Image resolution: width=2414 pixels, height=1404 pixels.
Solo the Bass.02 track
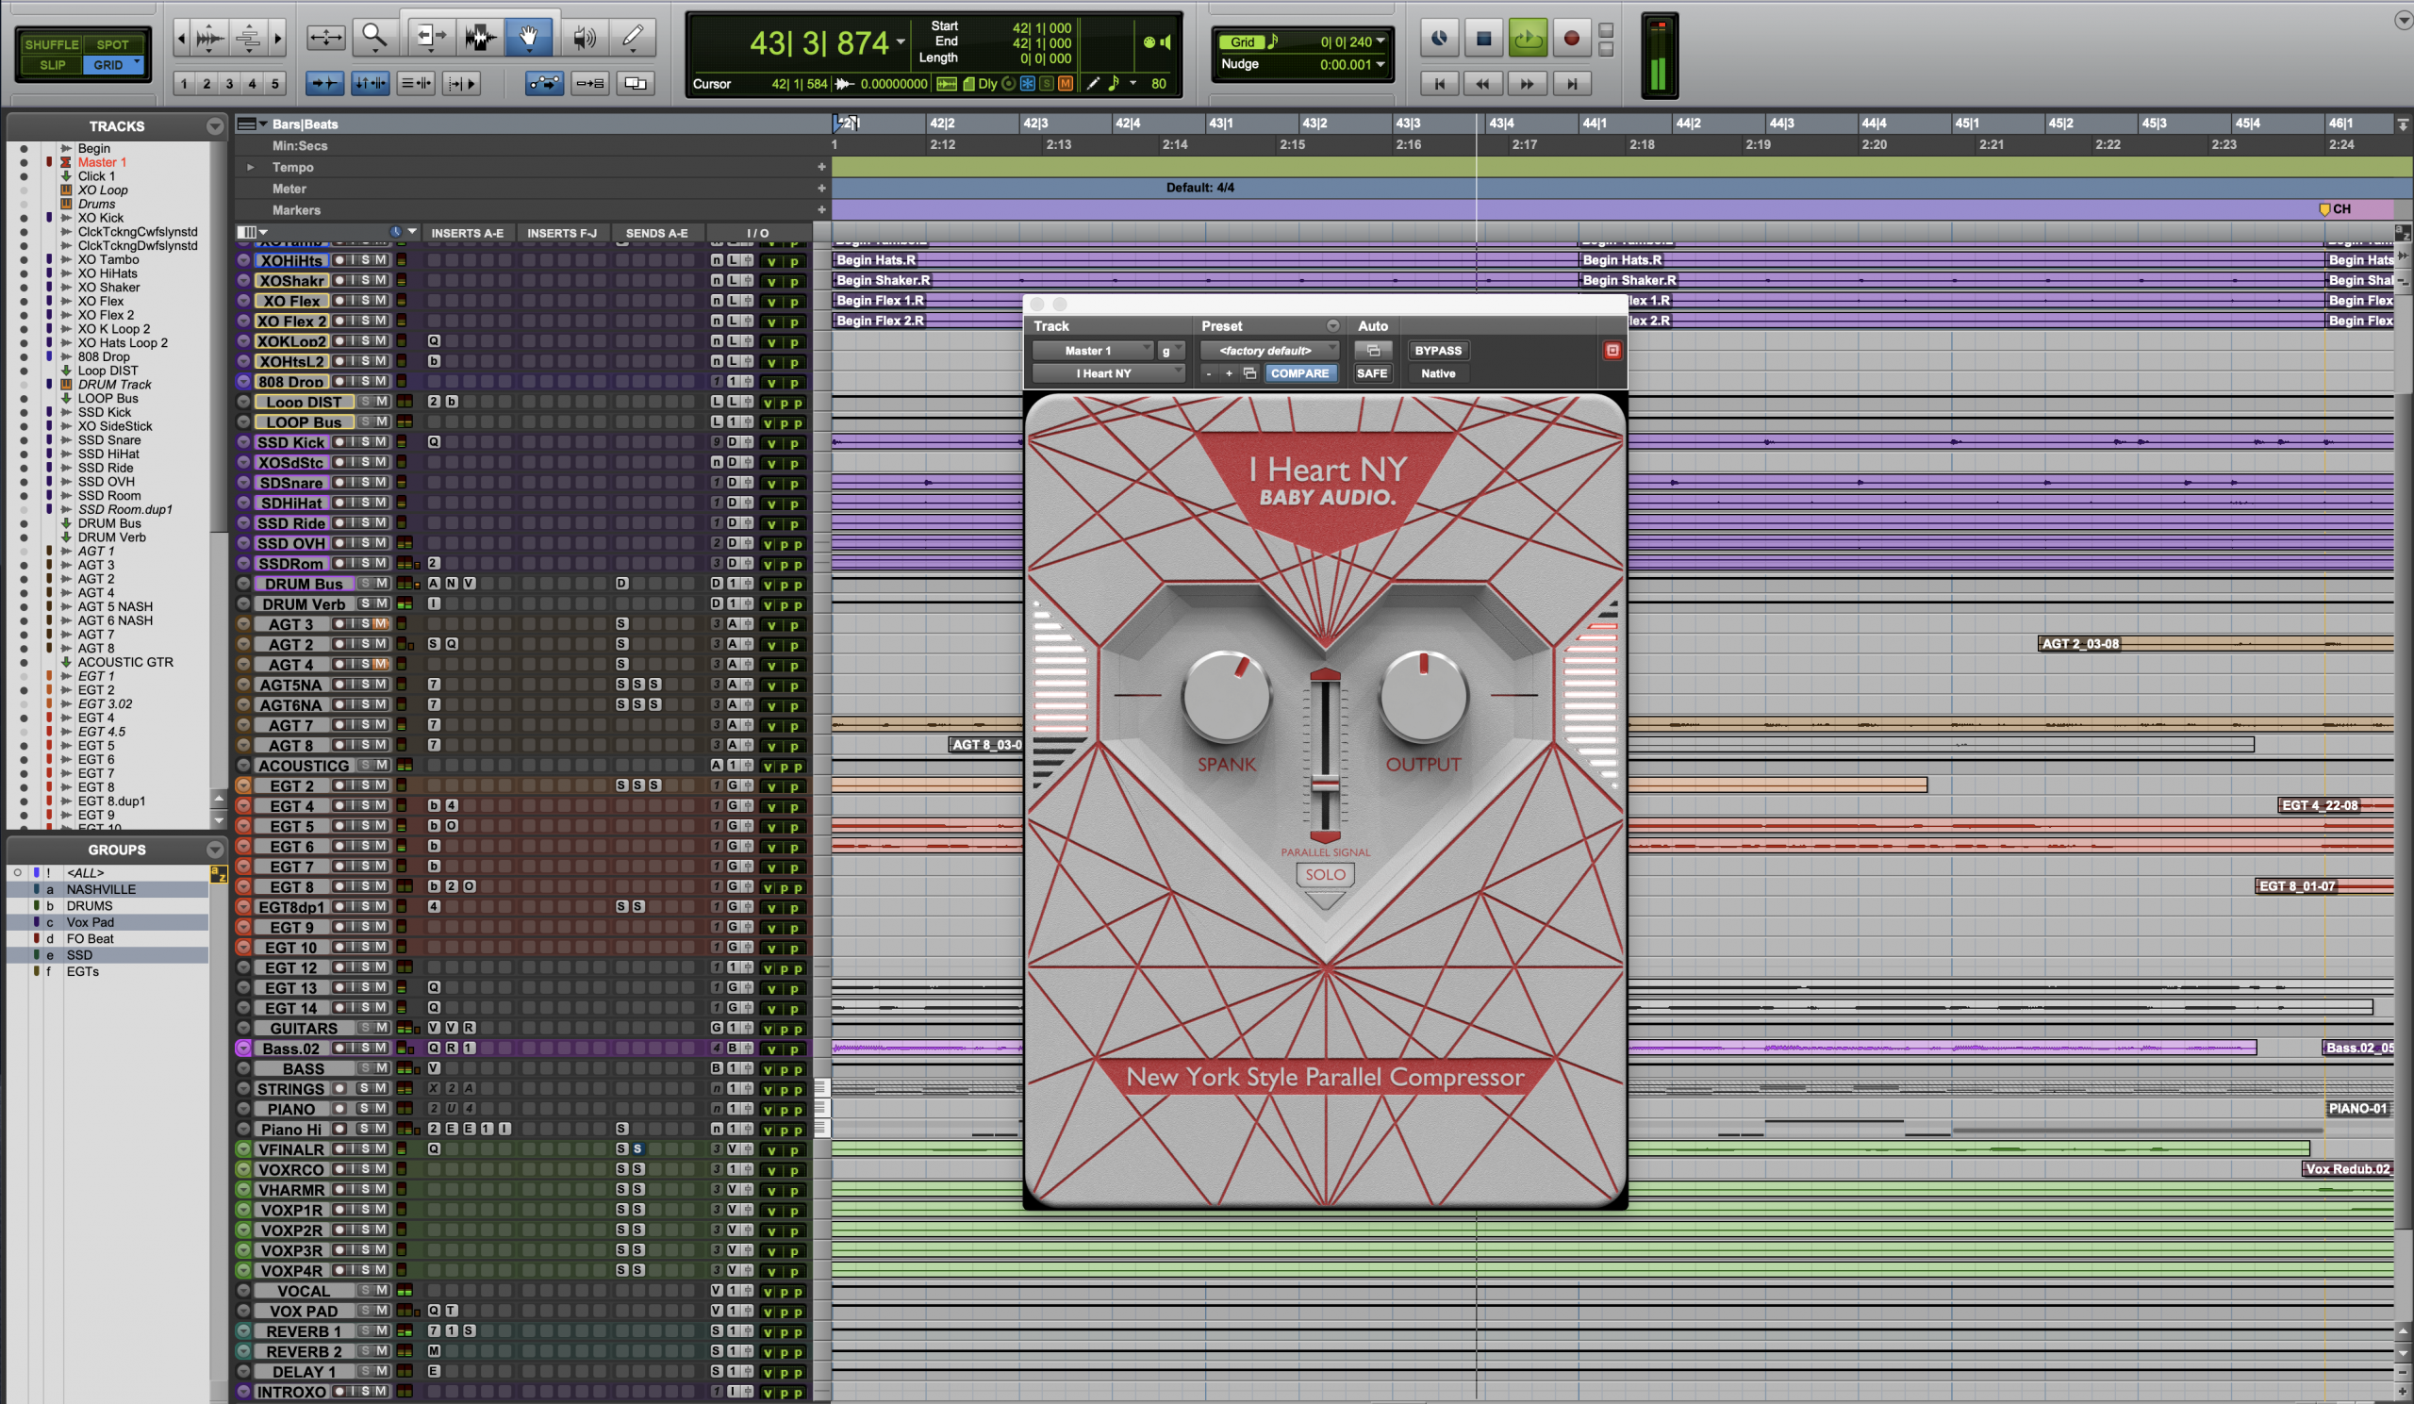(365, 1049)
